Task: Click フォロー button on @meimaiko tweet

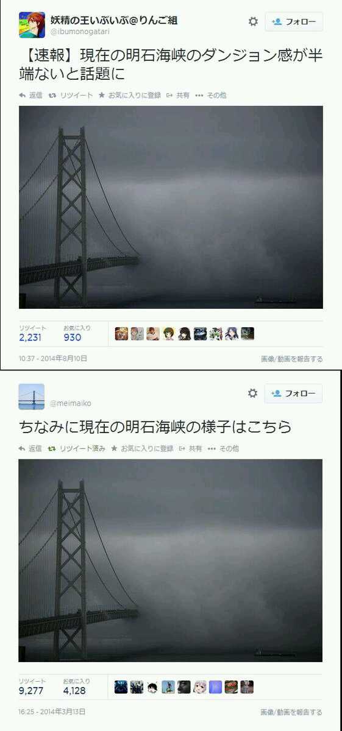Action: pyautogui.click(x=293, y=394)
